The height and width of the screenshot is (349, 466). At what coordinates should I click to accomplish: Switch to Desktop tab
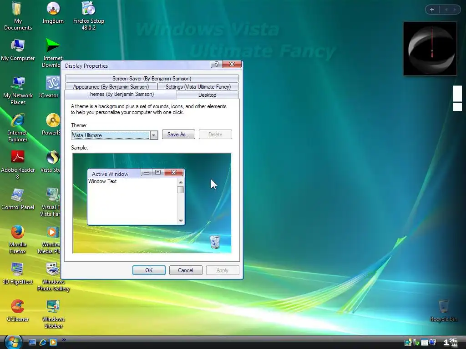click(x=208, y=95)
